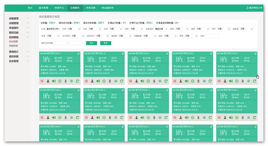Click the person icon on card T2103-2
Screen dimensions: 268x146
click(x=136, y=118)
